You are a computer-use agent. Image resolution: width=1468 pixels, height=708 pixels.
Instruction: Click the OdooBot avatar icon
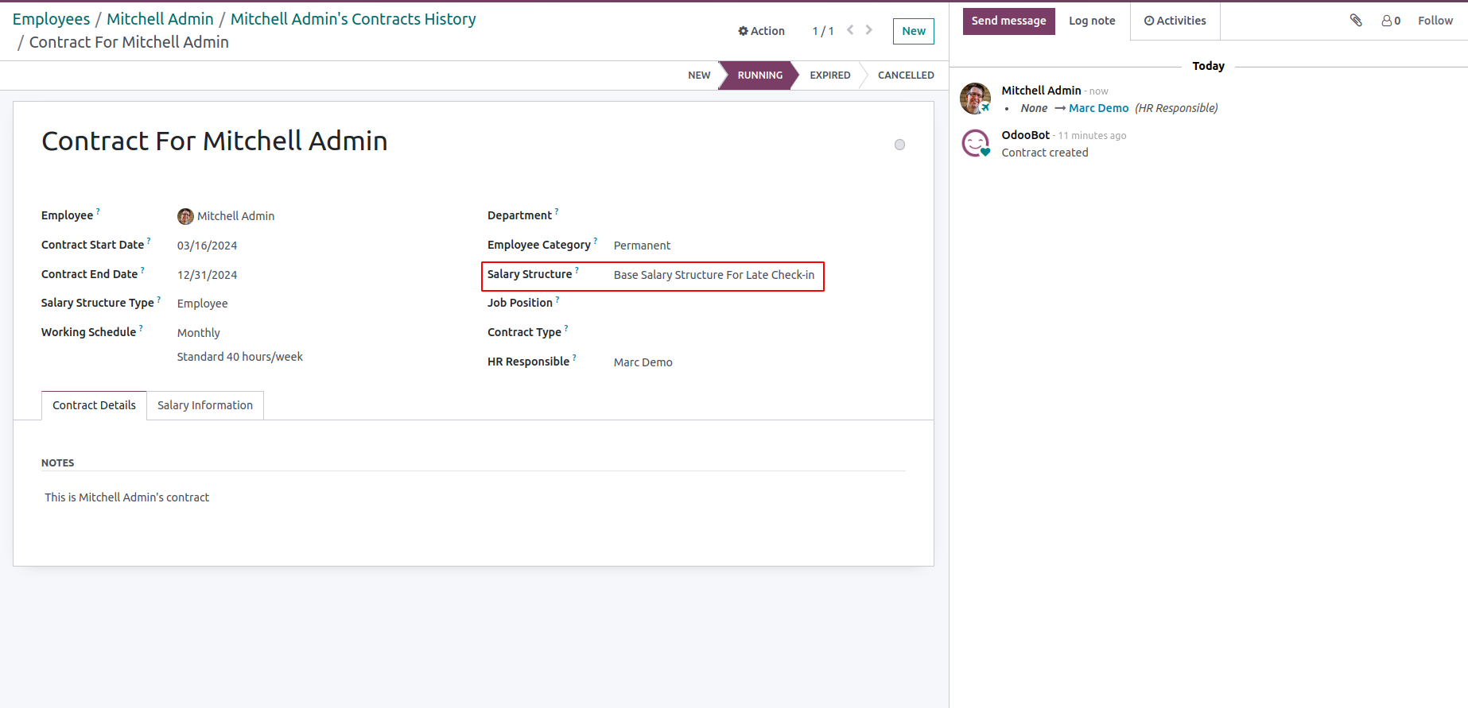point(976,143)
